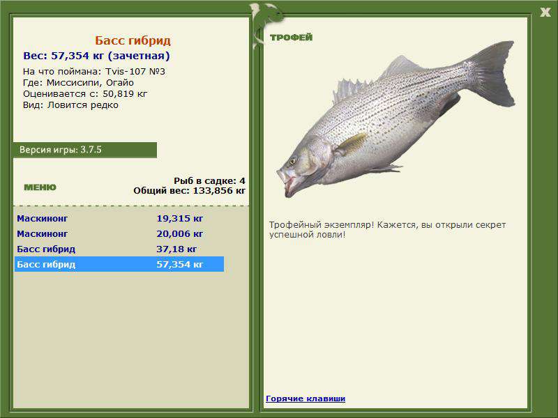
Task: Click the 'Трофейный экземпляр!' description text
Action: [387, 230]
